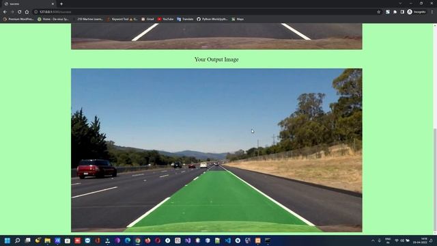Open Visual Studio Code from the taskbar
The image size is (437, 246).
227,241
